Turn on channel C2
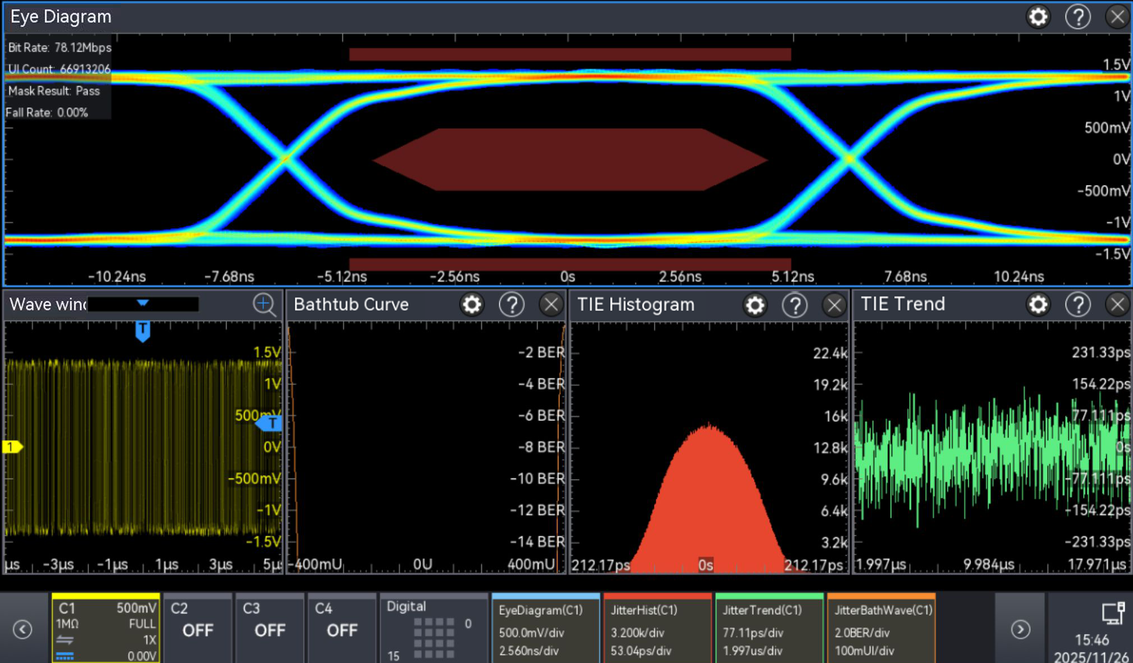Screen dimensions: 1133x663 (197, 628)
